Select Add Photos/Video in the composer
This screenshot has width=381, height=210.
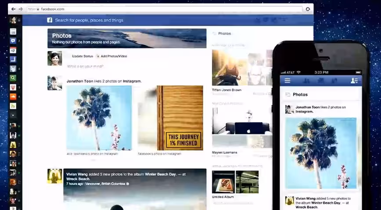click(114, 56)
